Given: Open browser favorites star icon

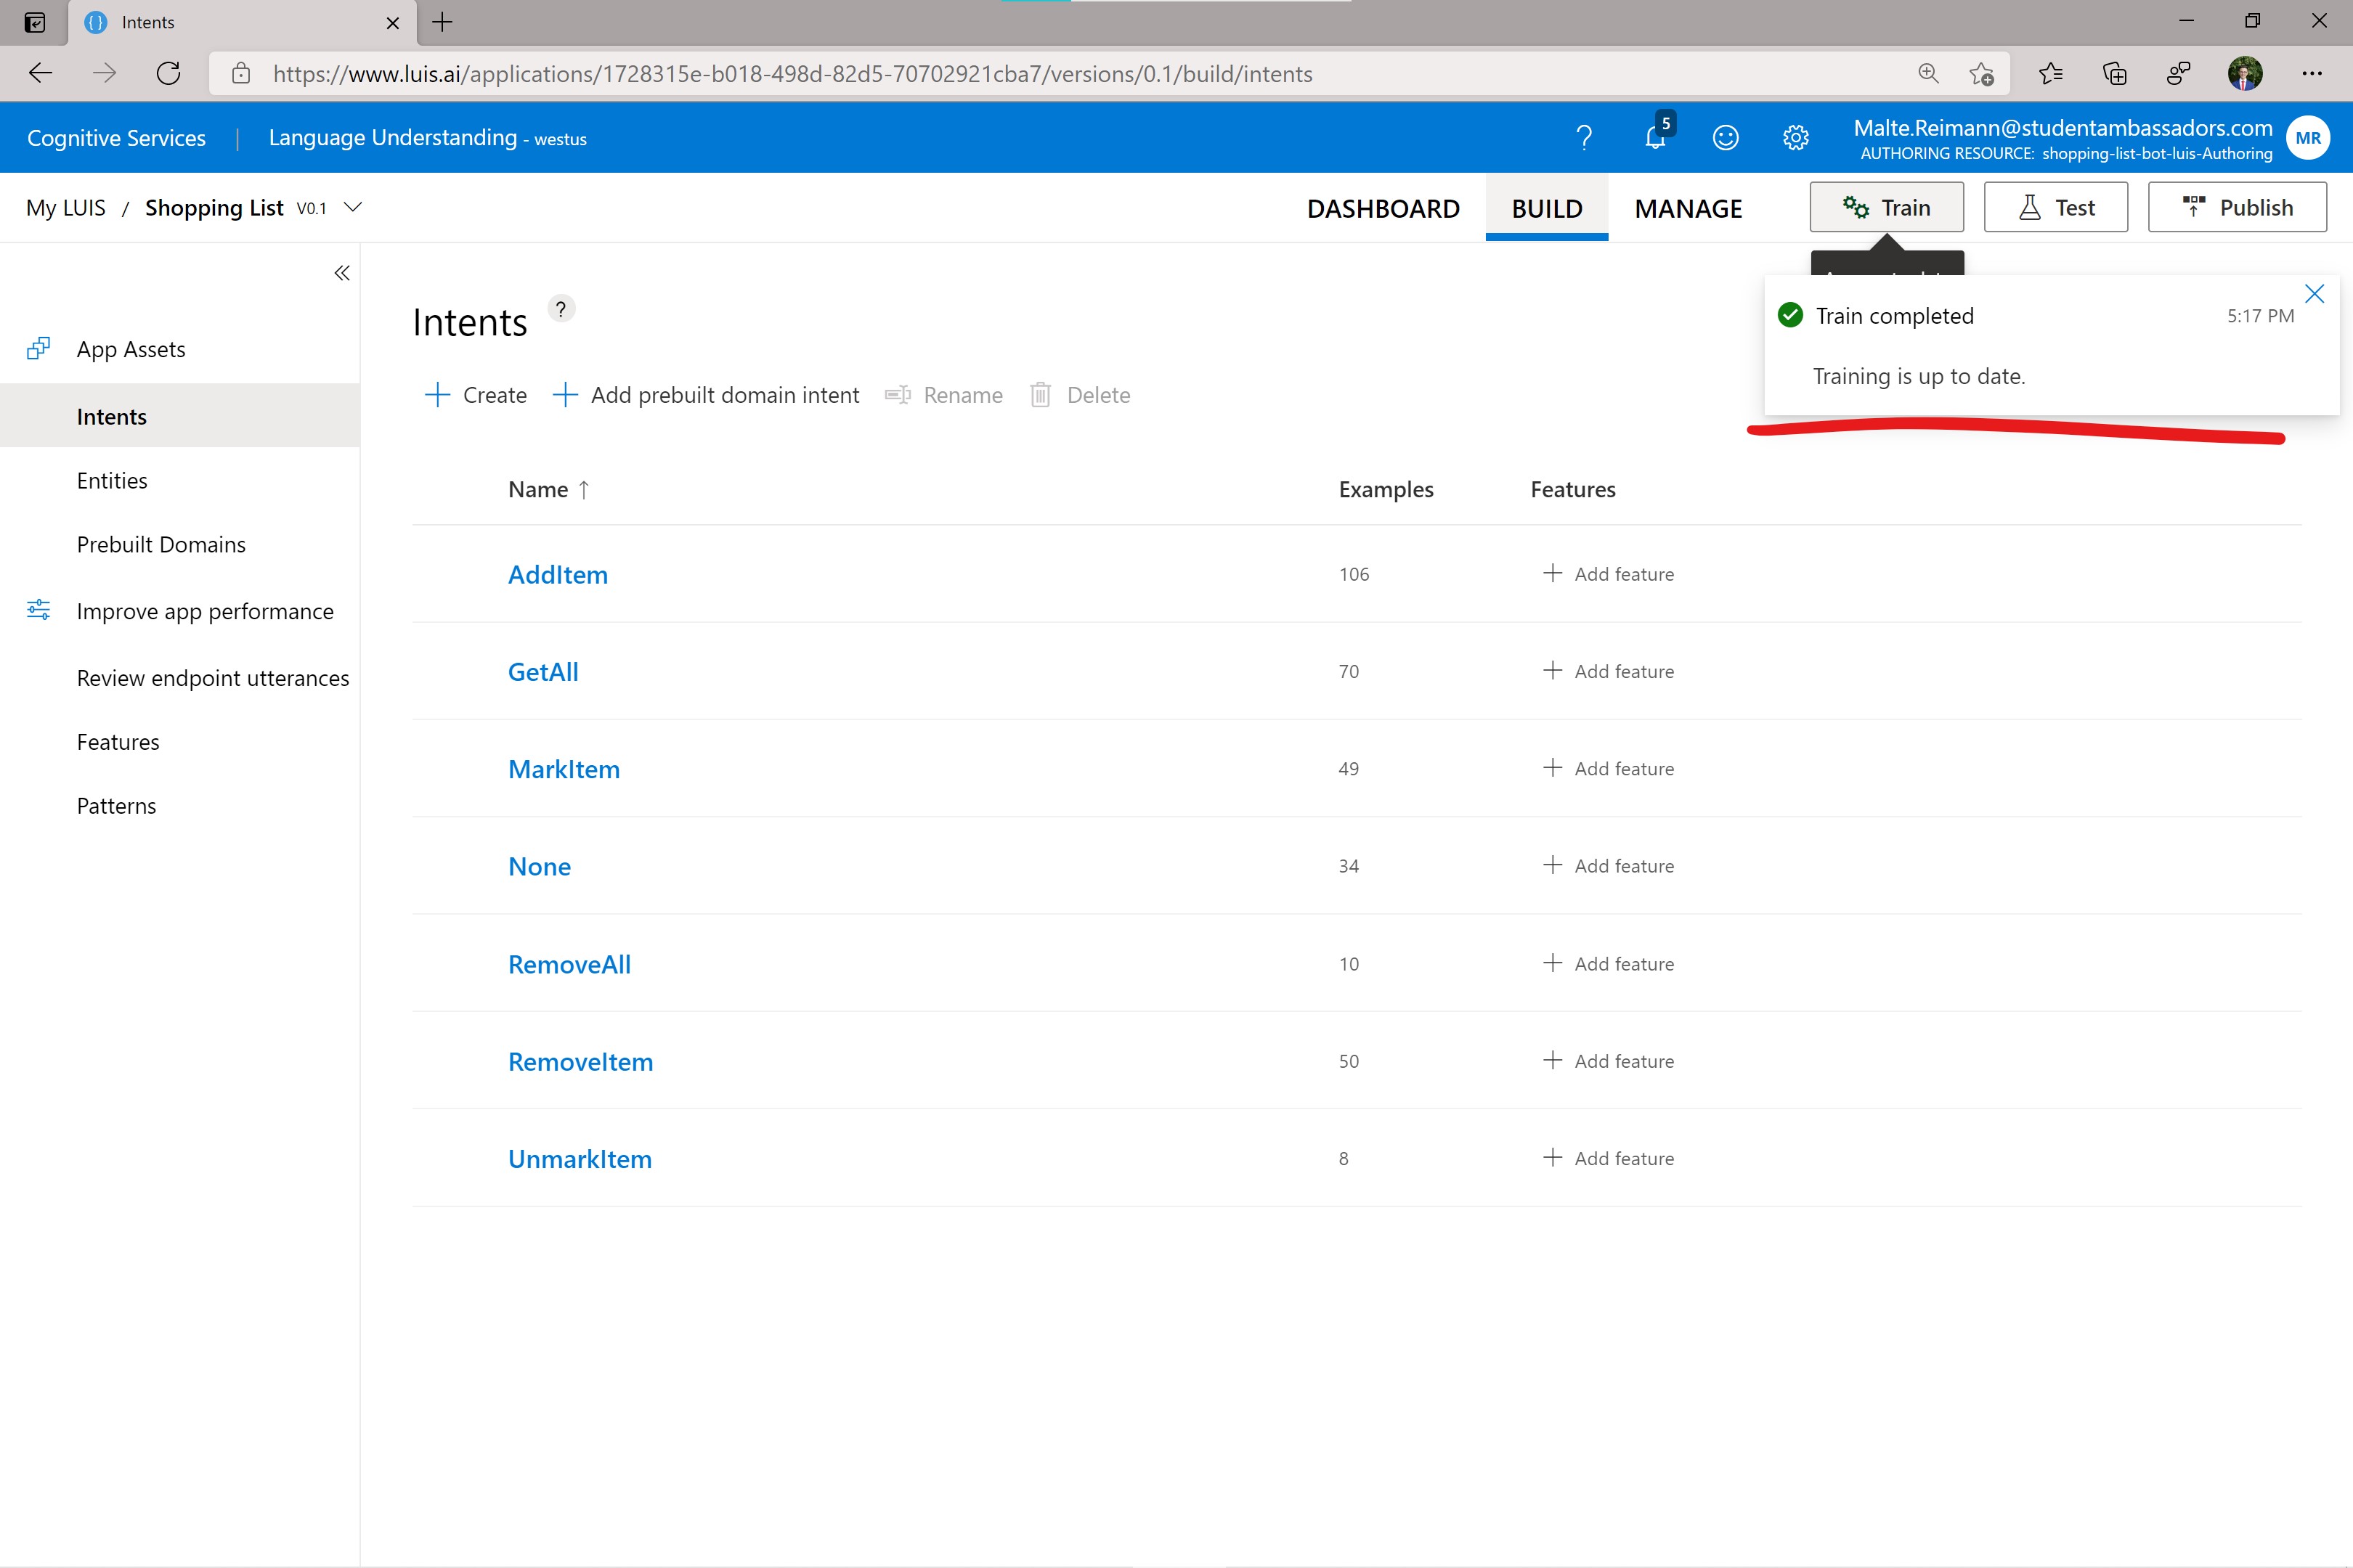Looking at the screenshot, I should pyautogui.click(x=2050, y=74).
